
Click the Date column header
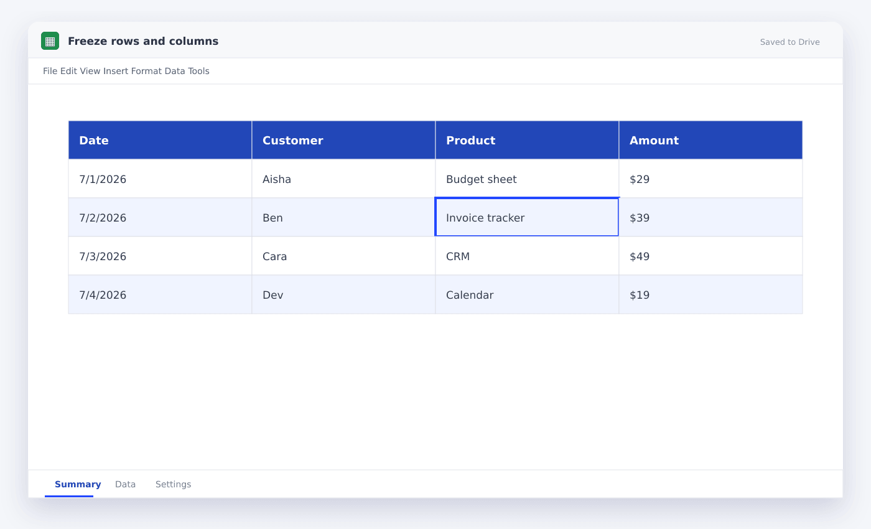[x=160, y=140]
